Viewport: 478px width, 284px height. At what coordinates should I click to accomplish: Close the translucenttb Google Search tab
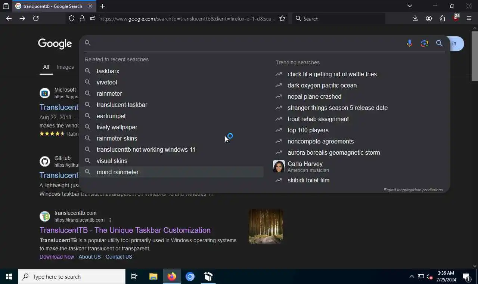(90, 6)
